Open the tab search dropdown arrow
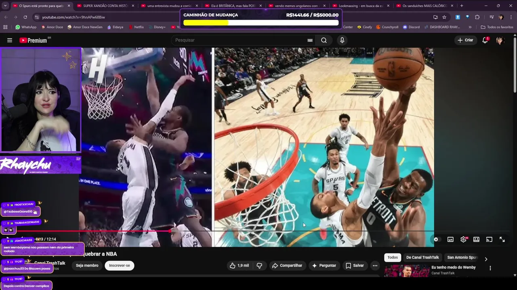This screenshot has width=517, height=290. pyautogui.click(x=5, y=6)
